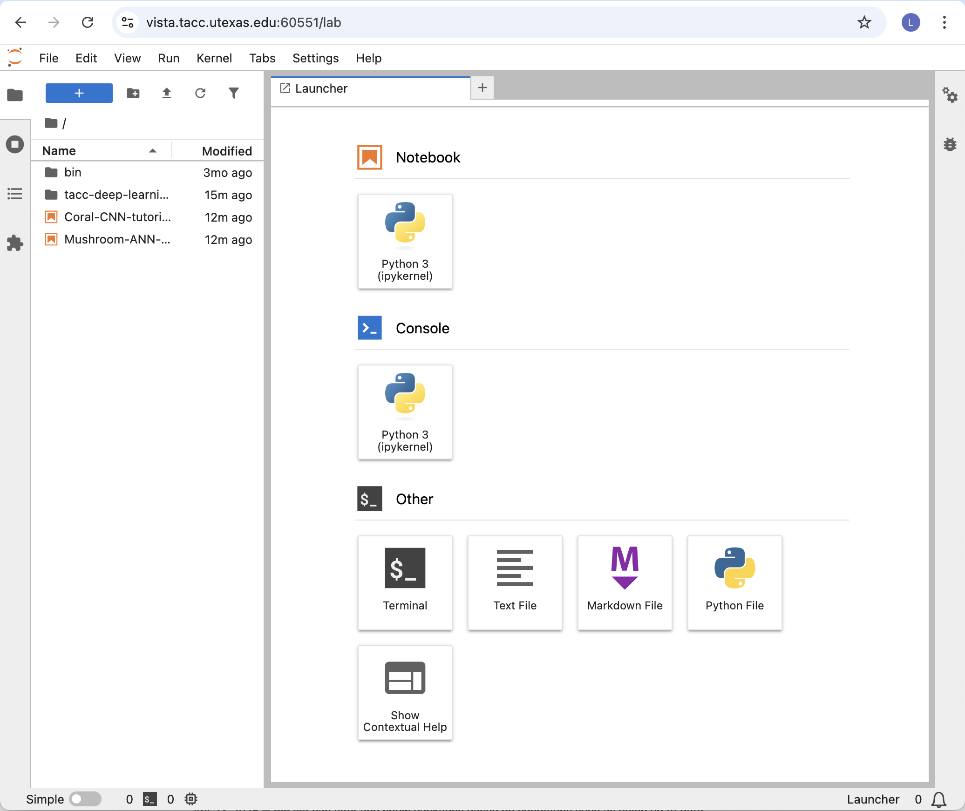Open the Kernel menu
The width and height of the screenshot is (965, 811).
pyautogui.click(x=214, y=58)
